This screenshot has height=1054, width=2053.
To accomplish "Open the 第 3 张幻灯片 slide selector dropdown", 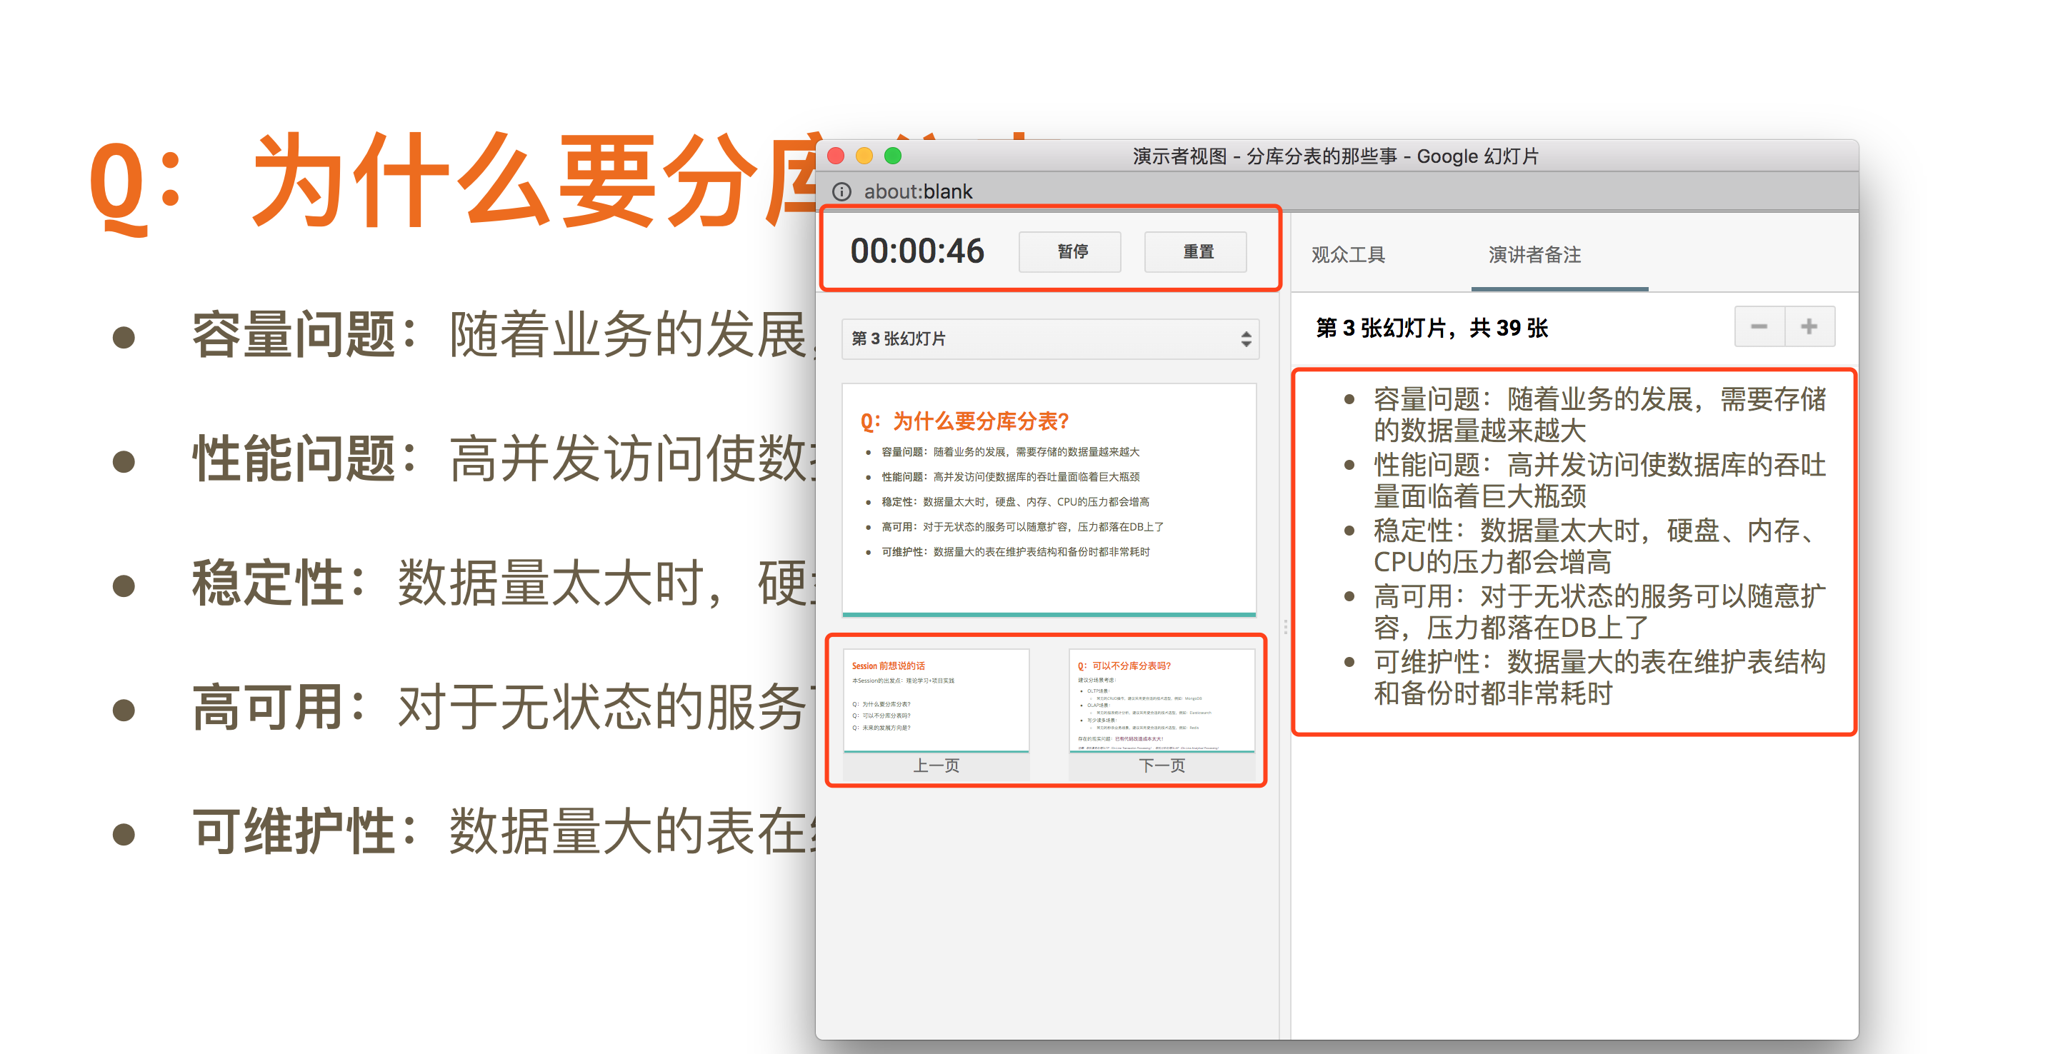I will point(1036,338).
